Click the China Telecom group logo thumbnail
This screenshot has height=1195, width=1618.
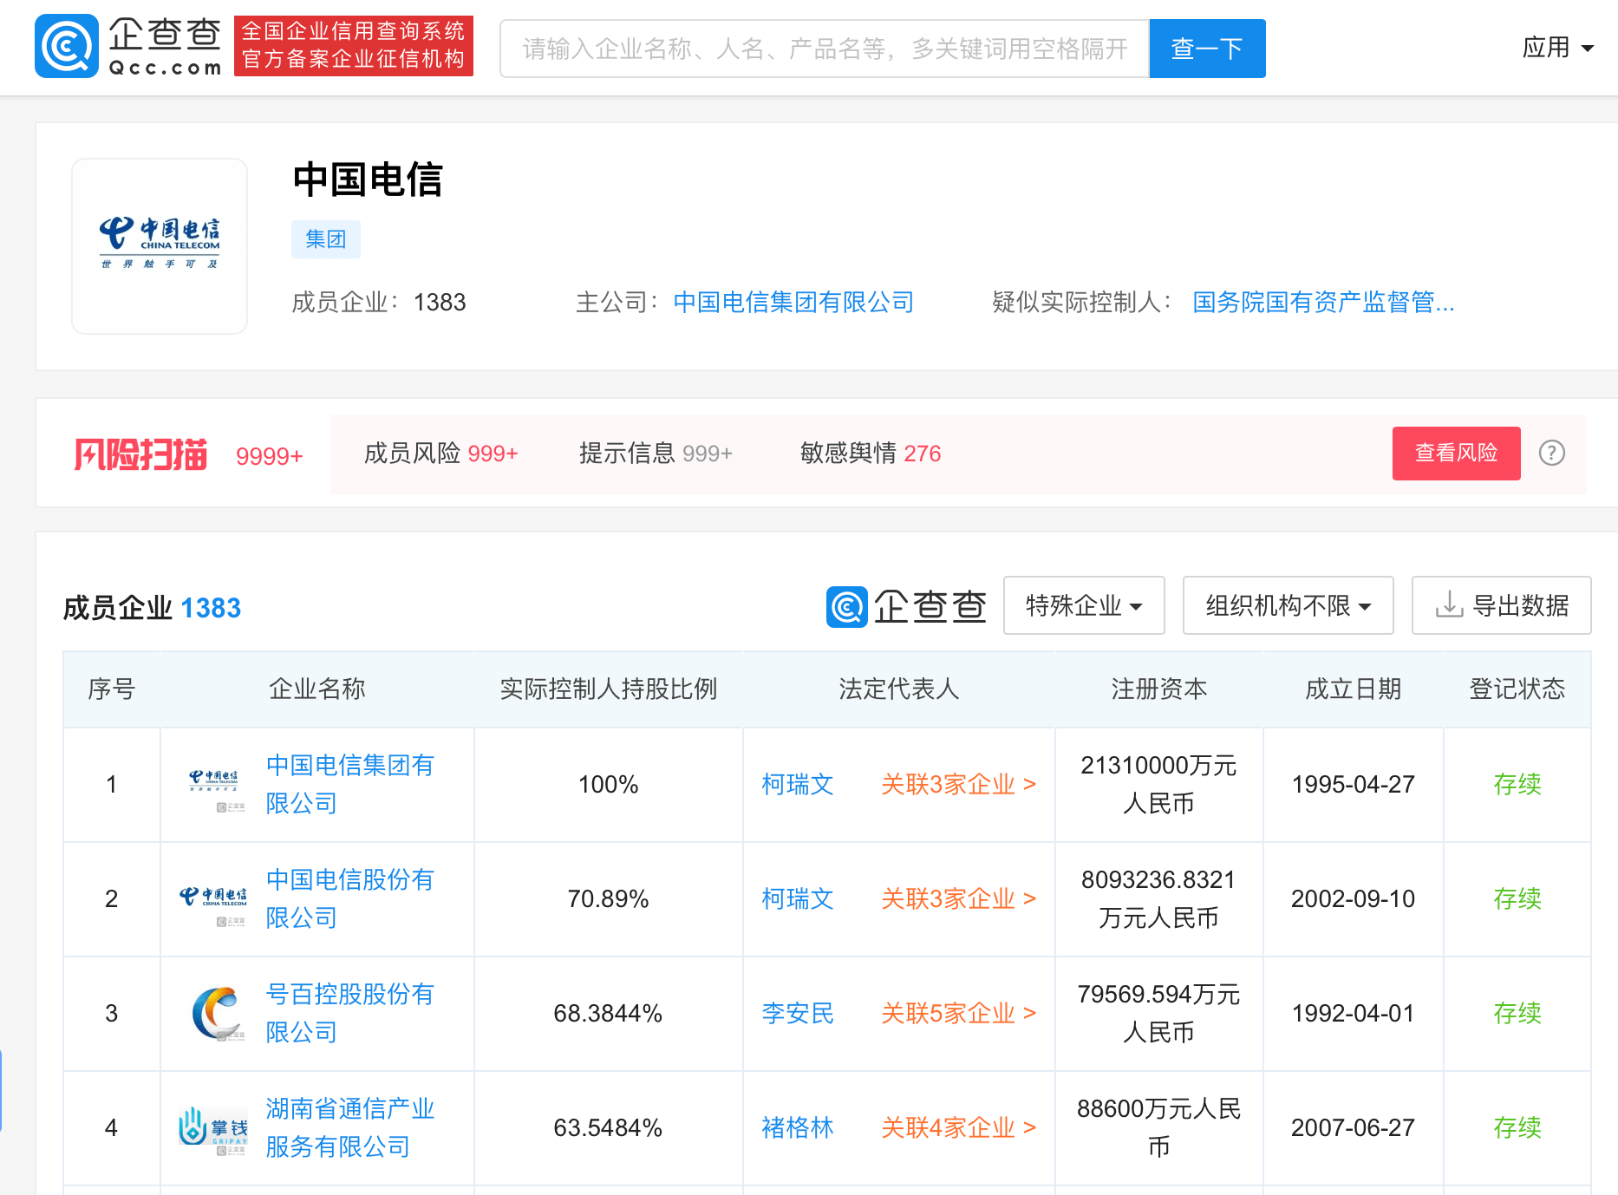(x=160, y=245)
